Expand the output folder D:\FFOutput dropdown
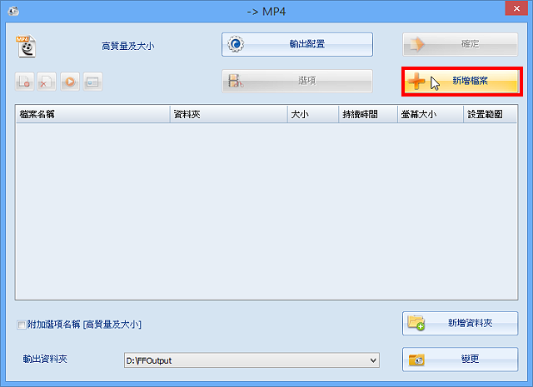The image size is (533, 387). click(373, 360)
